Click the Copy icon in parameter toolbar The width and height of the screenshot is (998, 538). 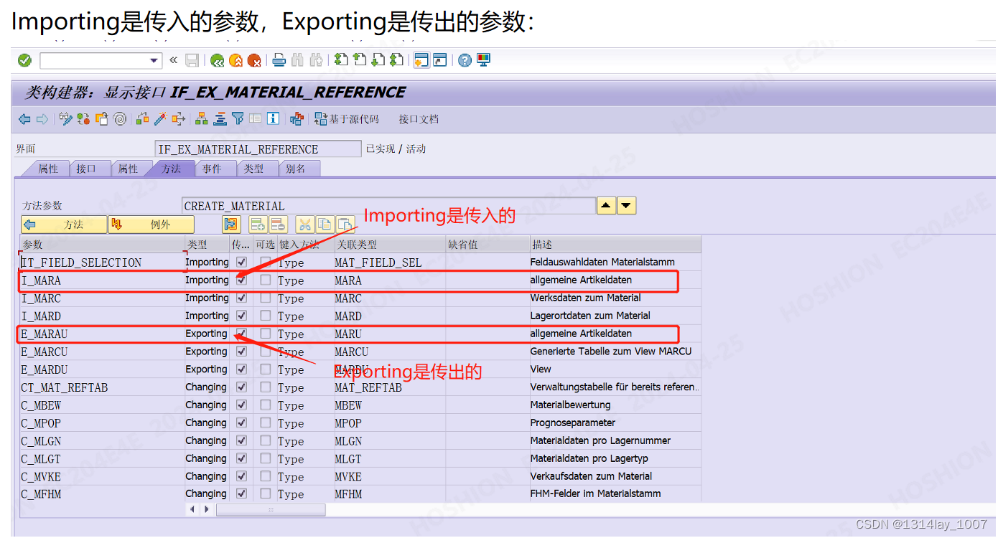pyautogui.click(x=325, y=225)
